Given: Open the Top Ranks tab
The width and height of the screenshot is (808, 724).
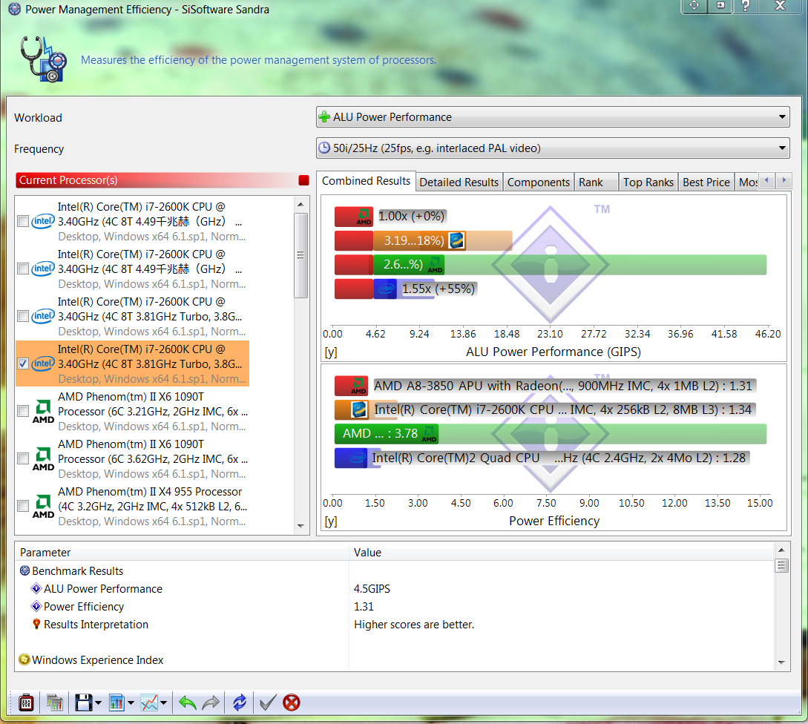Looking at the screenshot, I should tap(648, 182).
